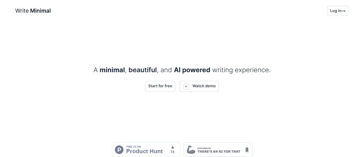
Task: Click the Product Hunt upvote triangle
Action: 173,147
